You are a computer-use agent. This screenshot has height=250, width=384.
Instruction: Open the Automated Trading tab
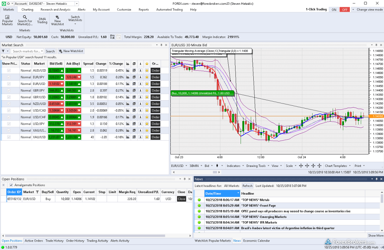point(170,9)
